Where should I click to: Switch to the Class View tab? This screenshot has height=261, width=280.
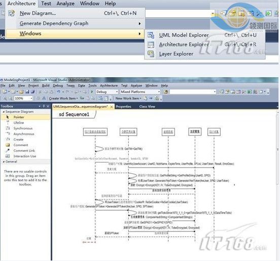click(147, 107)
